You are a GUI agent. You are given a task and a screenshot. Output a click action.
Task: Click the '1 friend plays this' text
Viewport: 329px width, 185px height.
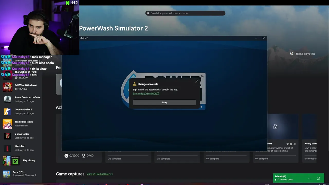click(x=305, y=54)
